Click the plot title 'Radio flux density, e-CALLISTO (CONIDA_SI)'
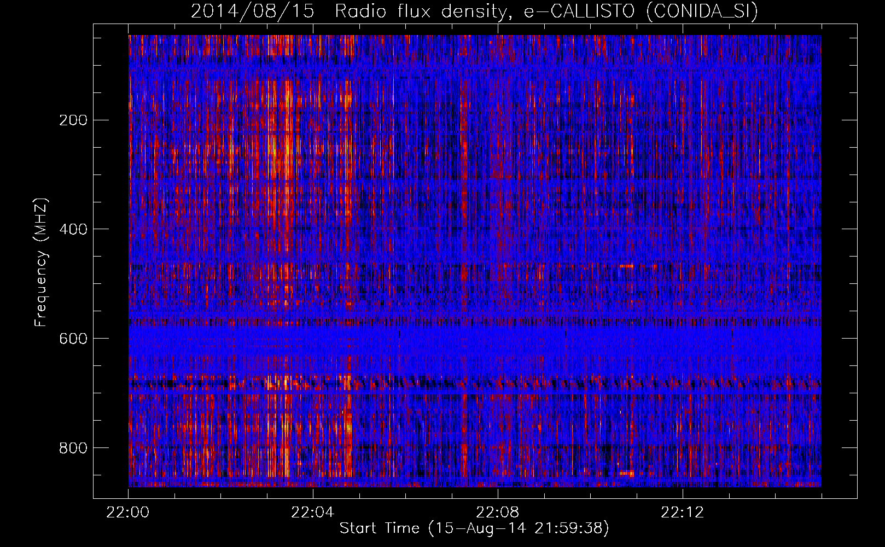Image resolution: width=885 pixels, height=547 pixels. [x=546, y=11]
